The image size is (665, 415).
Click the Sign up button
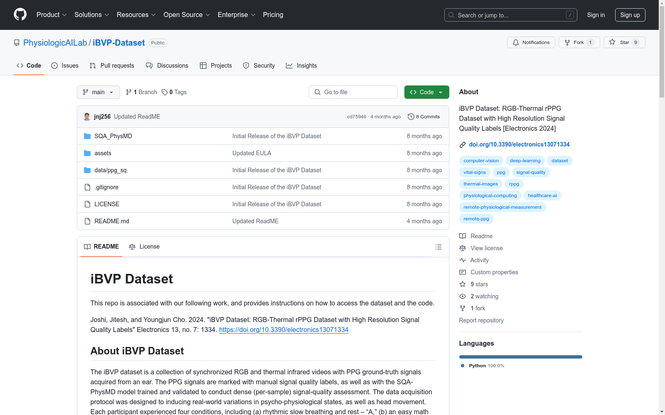[630, 15]
